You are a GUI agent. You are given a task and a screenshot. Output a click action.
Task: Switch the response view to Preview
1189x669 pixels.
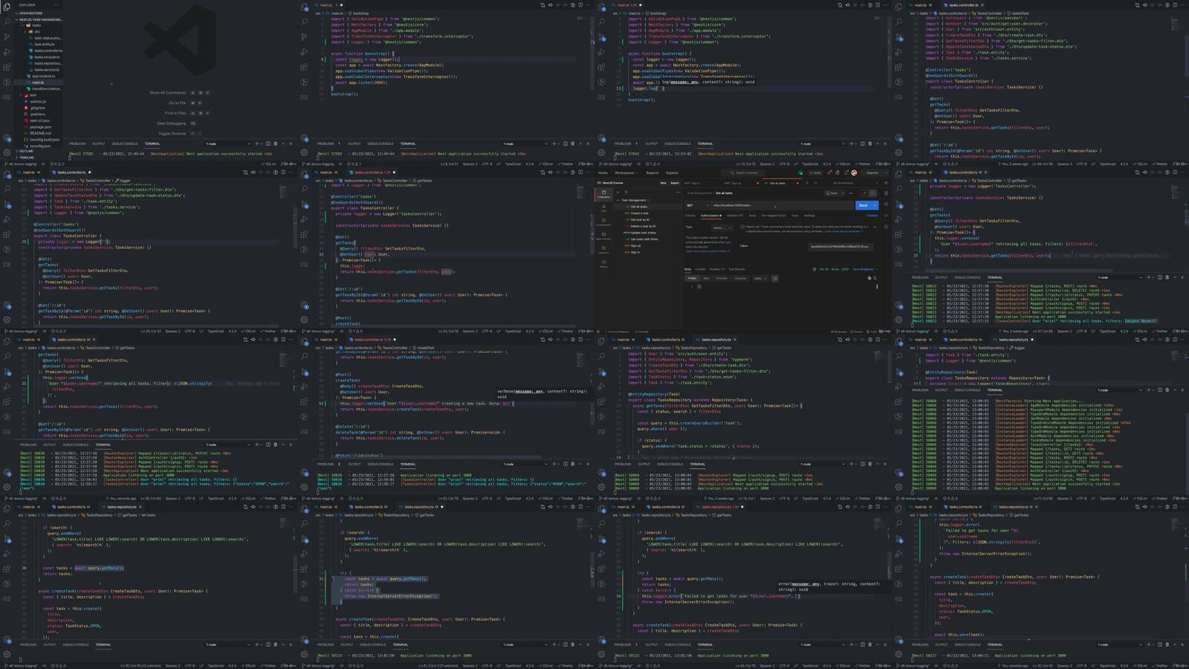722,278
